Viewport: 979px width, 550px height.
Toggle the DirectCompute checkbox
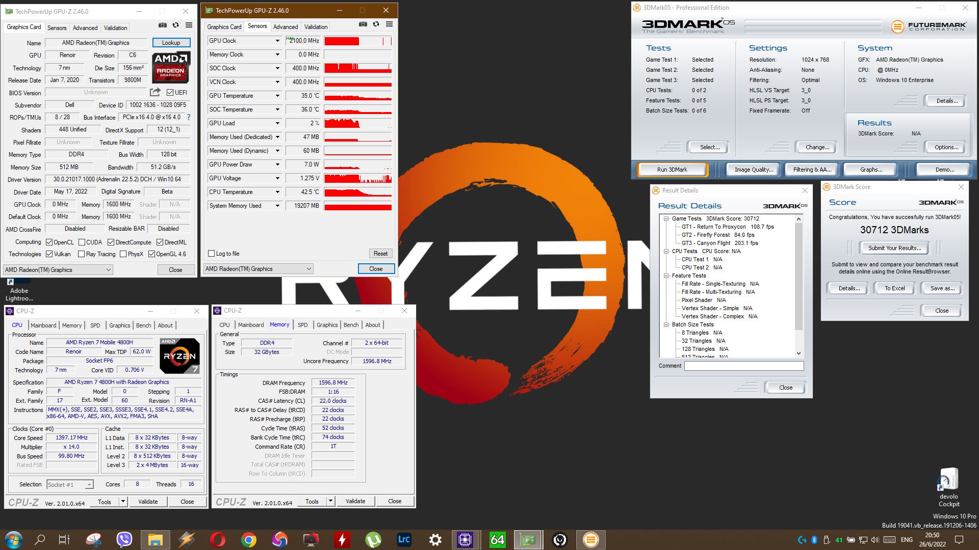tap(111, 242)
